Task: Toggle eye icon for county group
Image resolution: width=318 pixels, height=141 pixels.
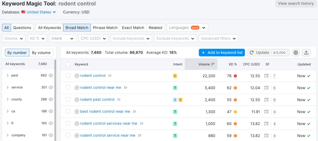Action: coord(51,99)
